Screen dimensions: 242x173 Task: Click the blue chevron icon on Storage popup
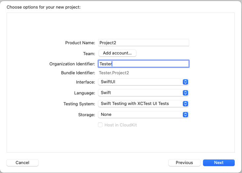(185, 115)
